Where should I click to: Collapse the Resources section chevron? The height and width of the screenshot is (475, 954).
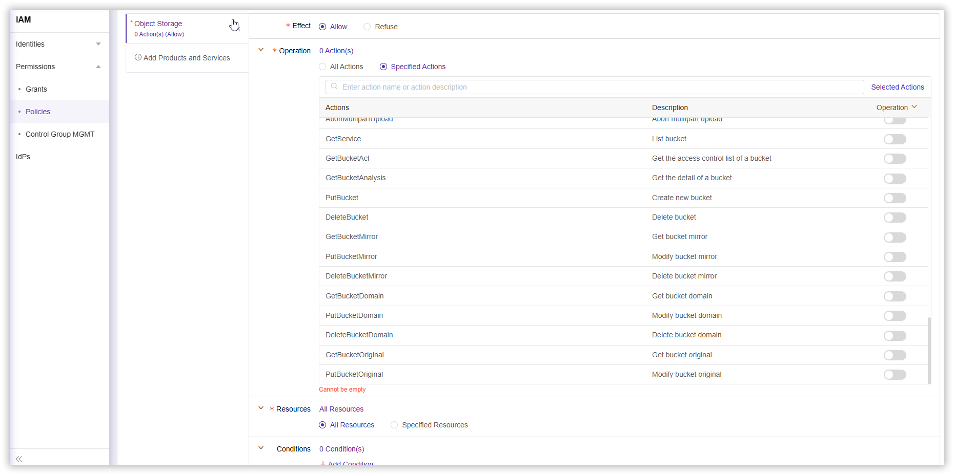[x=261, y=408]
